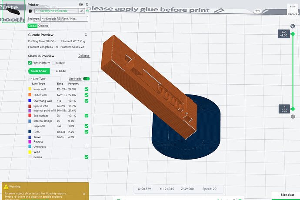This screenshot has height=200, width=300.
Task: Enable the Nozzle checkbox
Action: [53, 63]
